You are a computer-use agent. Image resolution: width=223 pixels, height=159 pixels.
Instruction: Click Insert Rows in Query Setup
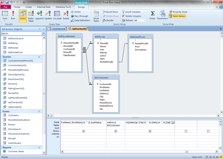[110, 12]
